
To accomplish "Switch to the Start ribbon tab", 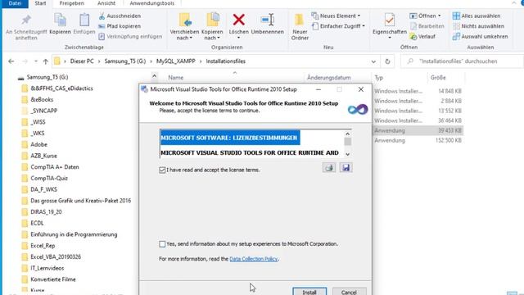I will click(40, 3).
